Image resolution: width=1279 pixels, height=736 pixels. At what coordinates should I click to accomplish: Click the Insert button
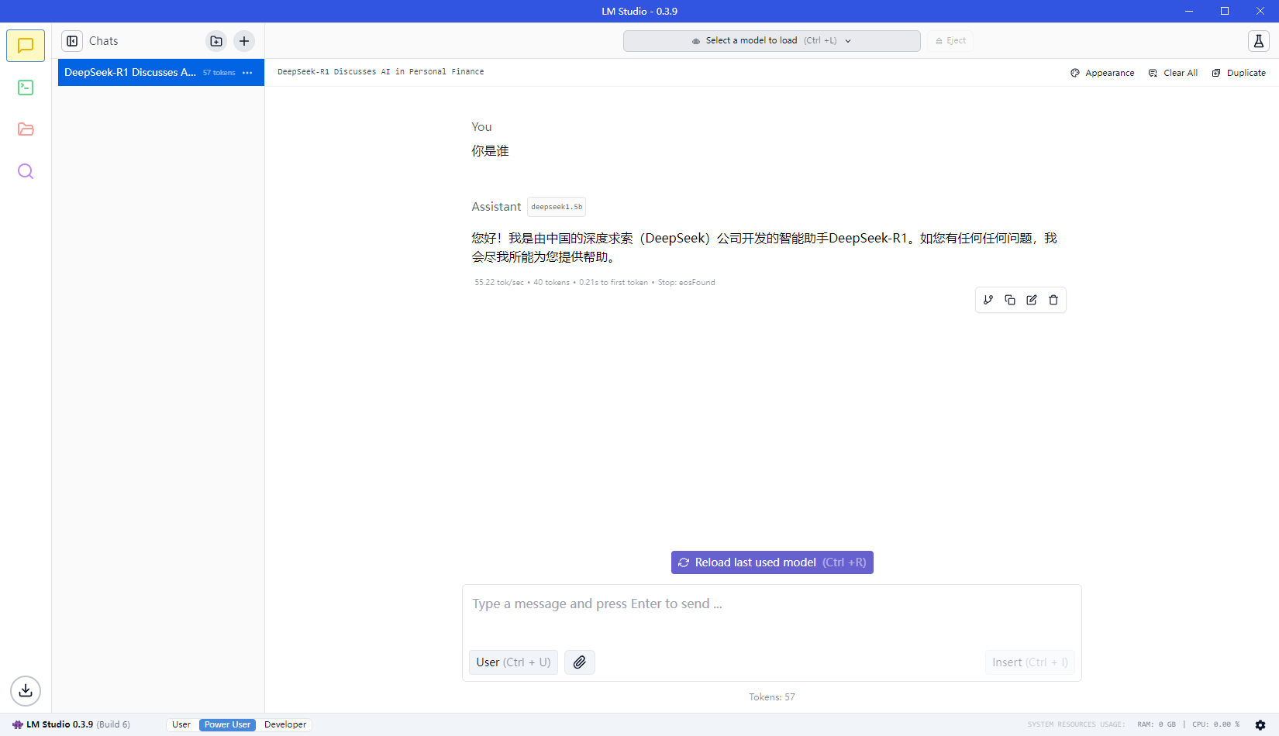coord(1029,662)
